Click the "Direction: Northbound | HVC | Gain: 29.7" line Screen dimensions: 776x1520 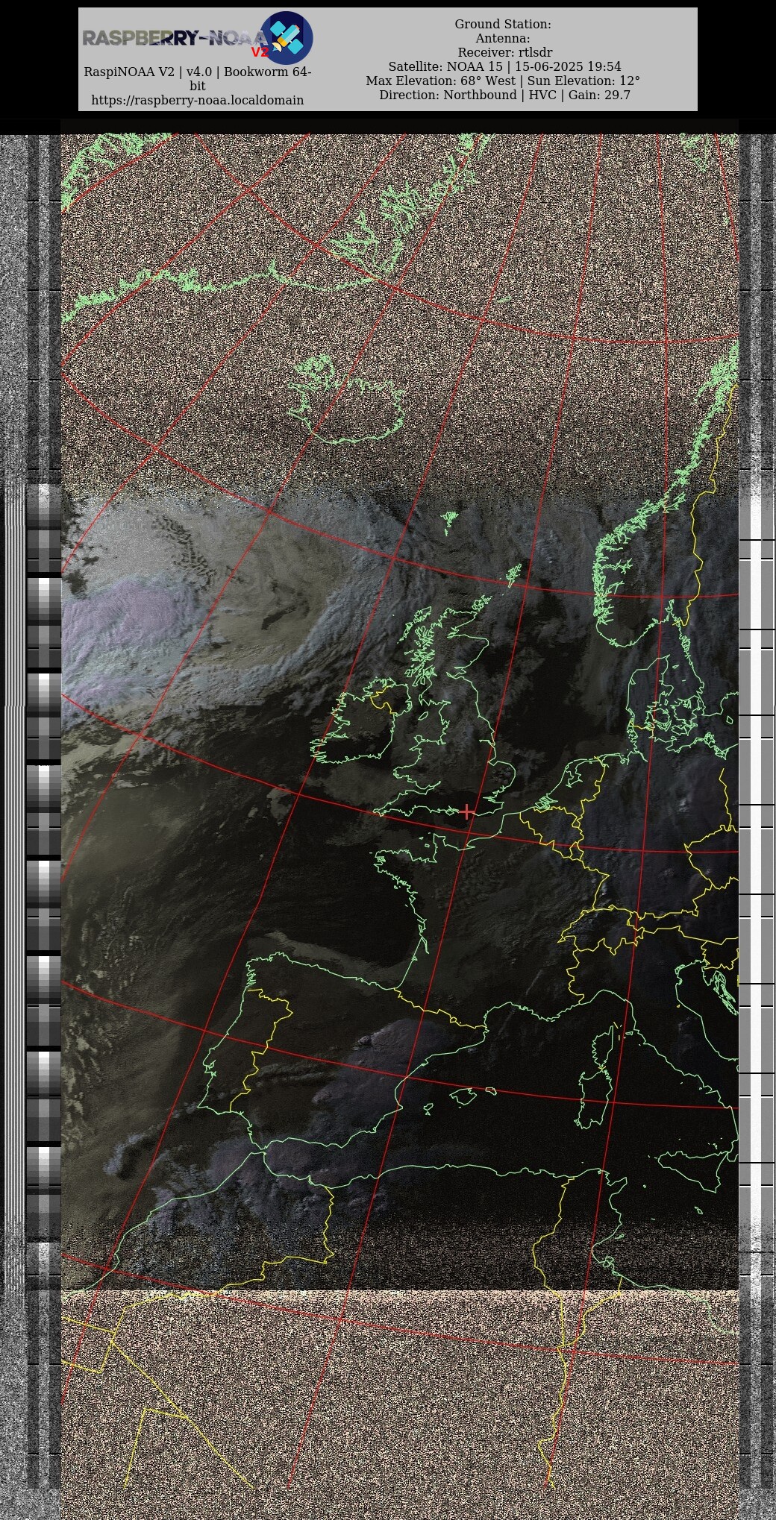(504, 95)
